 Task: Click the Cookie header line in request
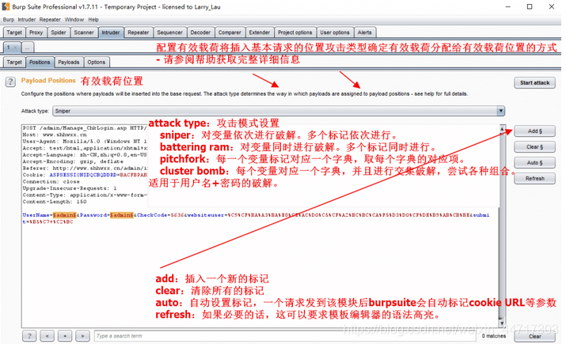coord(85,175)
